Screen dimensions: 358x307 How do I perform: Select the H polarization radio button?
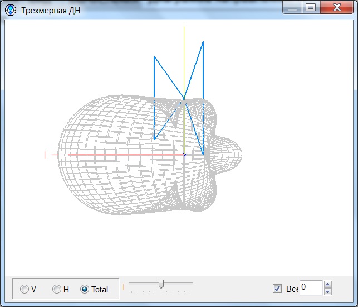57,289
